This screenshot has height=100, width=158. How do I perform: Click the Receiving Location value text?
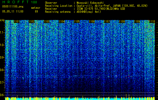tap(112, 6)
